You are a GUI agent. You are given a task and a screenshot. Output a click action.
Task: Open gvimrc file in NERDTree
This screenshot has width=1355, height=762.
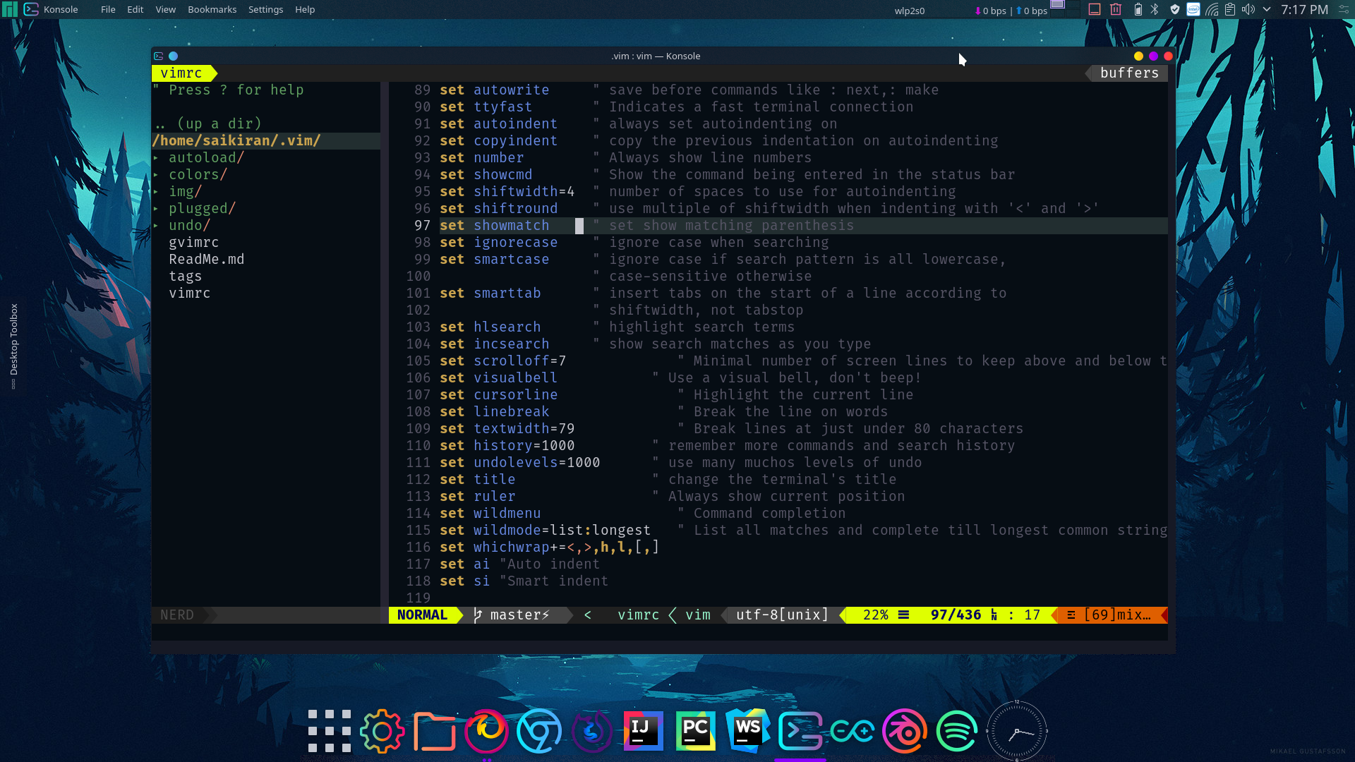tap(193, 243)
